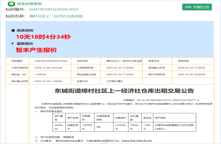Click the announcement heading 东城街道樟村社区上一经济社仓库出租交易公告
Image resolution: width=221 pixels, height=144 pixels.
coord(124,91)
